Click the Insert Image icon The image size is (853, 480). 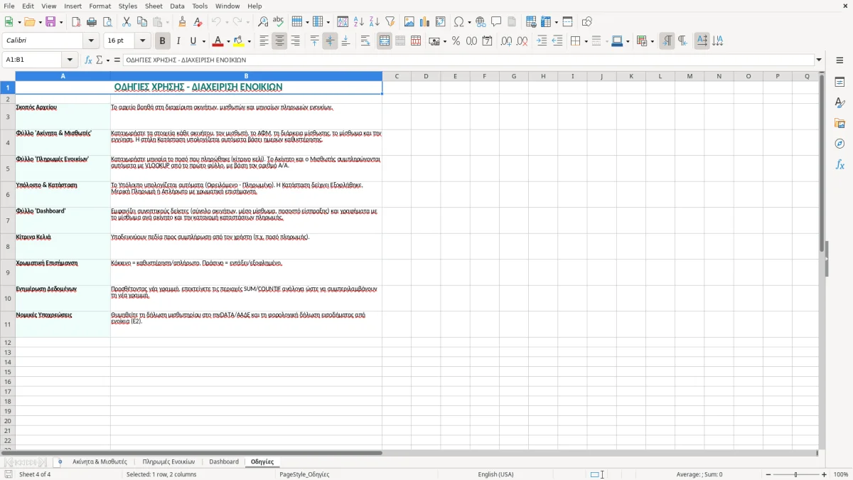click(x=409, y=22)
